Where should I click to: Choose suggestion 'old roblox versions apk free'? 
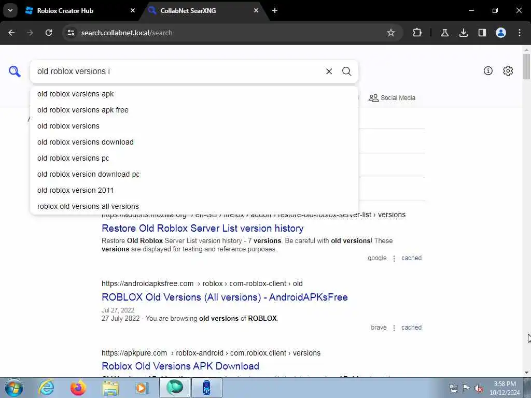194,110
